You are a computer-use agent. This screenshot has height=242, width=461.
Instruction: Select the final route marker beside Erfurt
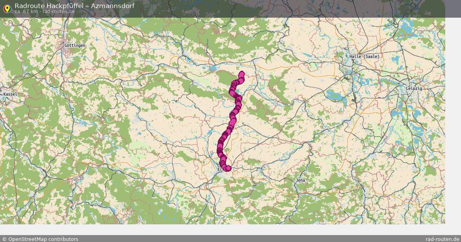228,168
